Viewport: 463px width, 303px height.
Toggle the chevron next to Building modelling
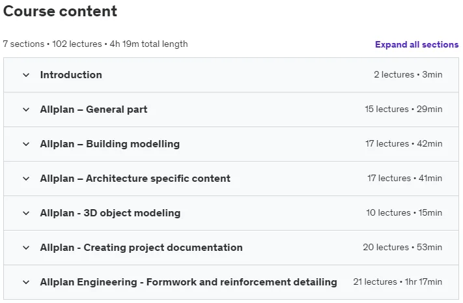[26, 144]
